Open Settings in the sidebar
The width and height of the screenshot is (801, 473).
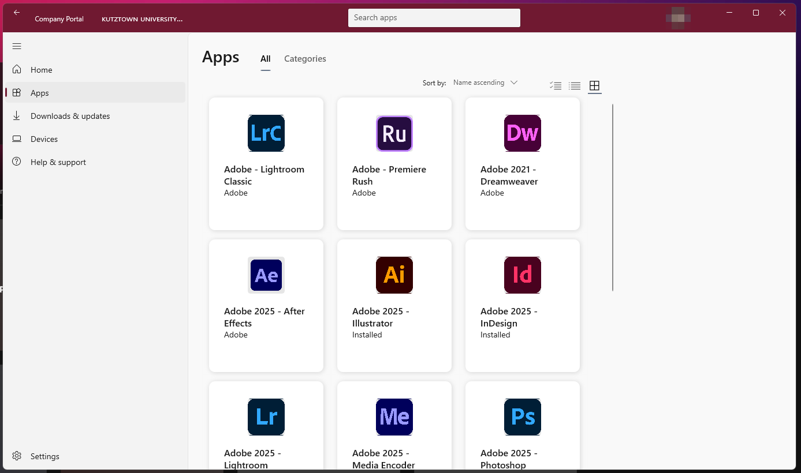pyautogui.click(x=95, y=456)
